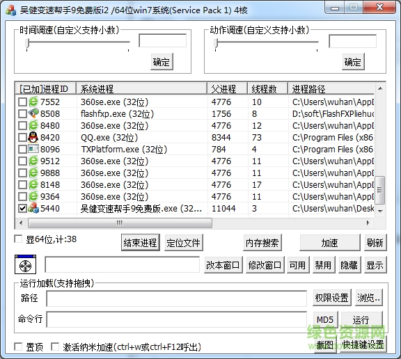The height and width of the screenshot is (359, 401).
Task: Click the 截图 screenshot button
Action: (x=325, y=344)
